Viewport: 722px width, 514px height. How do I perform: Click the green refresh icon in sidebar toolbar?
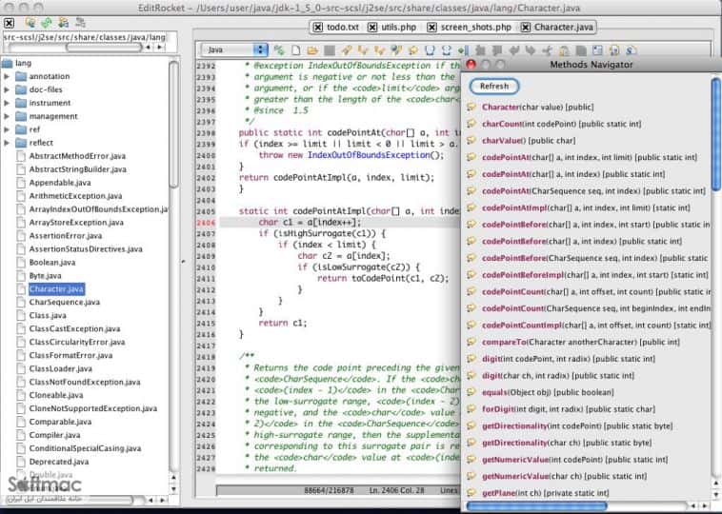(x=46, y=22)
